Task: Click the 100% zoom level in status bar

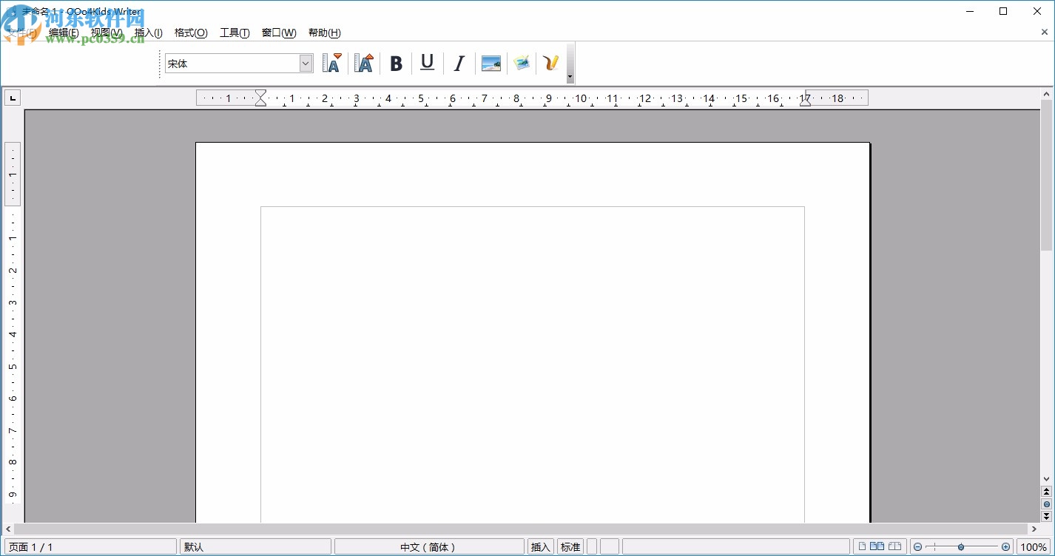Action: click(1034, 547)
